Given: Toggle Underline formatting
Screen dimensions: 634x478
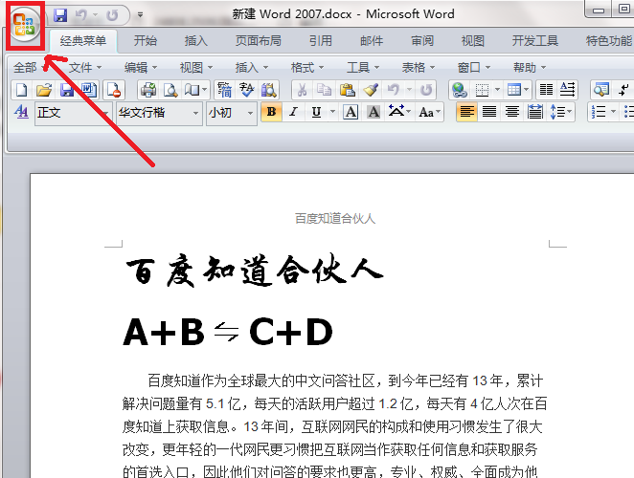Looking at the screenshot, I should (316, 112).
